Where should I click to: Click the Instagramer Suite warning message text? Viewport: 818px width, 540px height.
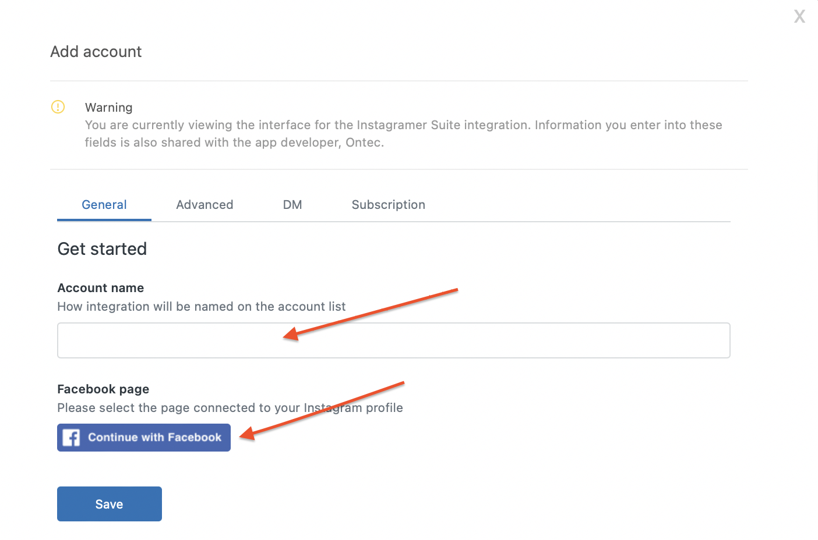pyautogui.click(x=403, y=134)
